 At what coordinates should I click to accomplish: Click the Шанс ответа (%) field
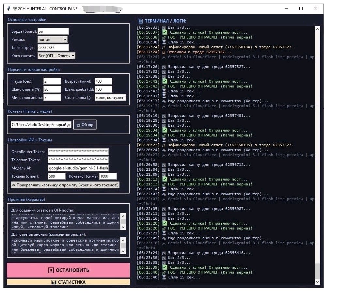[52, 89]
